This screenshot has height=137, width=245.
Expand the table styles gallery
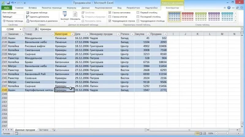point(236,21)
